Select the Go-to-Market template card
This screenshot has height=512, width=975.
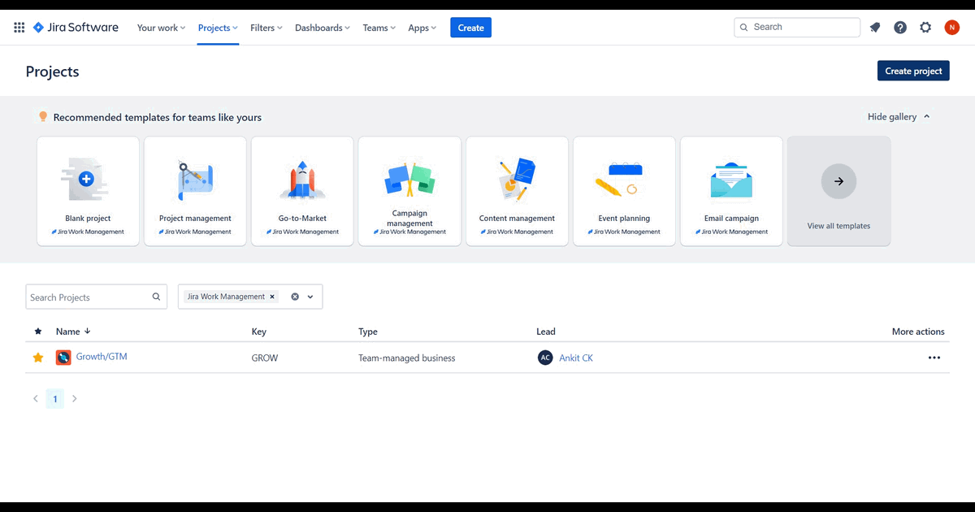coord(302,191)
